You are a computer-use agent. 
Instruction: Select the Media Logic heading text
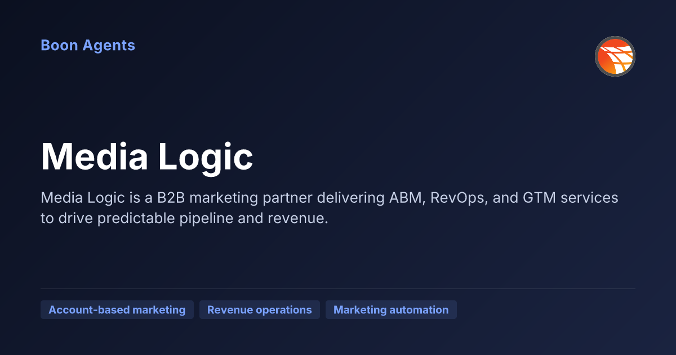(x=147, y=156)
